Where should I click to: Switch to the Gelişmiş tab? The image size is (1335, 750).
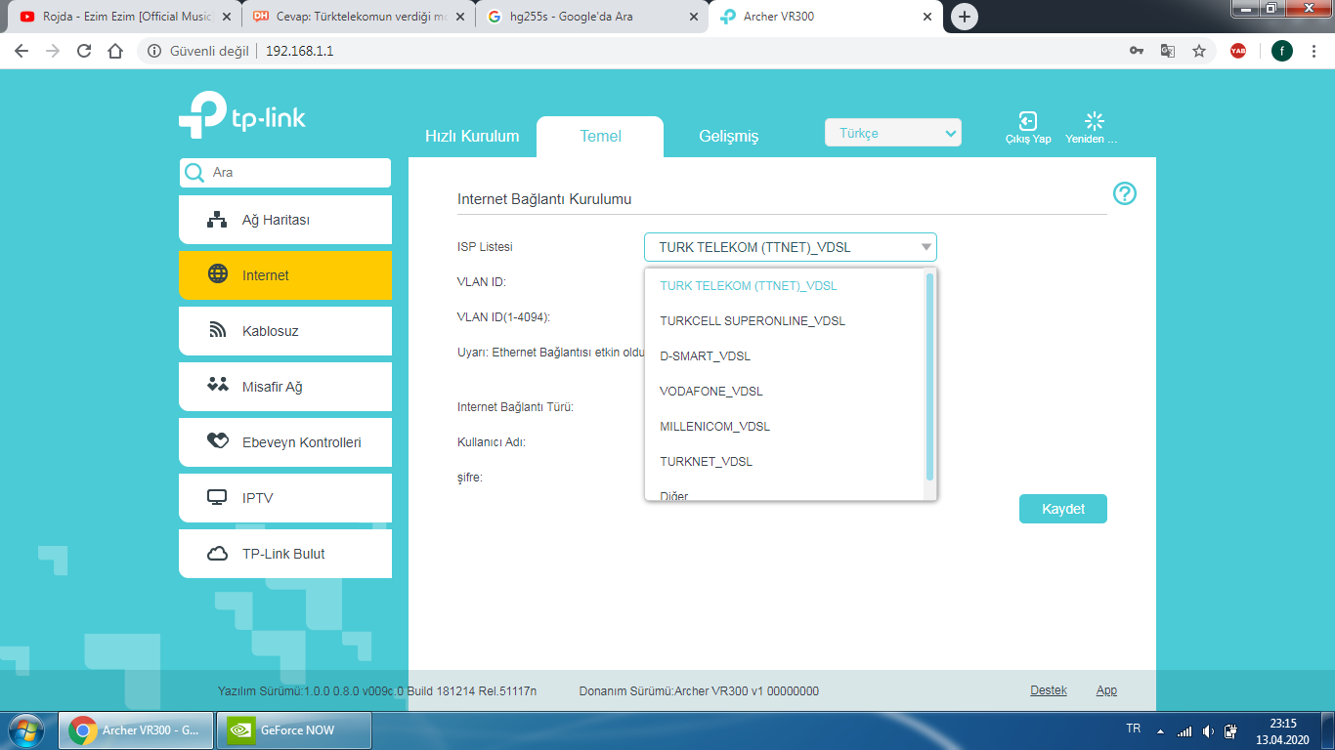pos(728,137)
